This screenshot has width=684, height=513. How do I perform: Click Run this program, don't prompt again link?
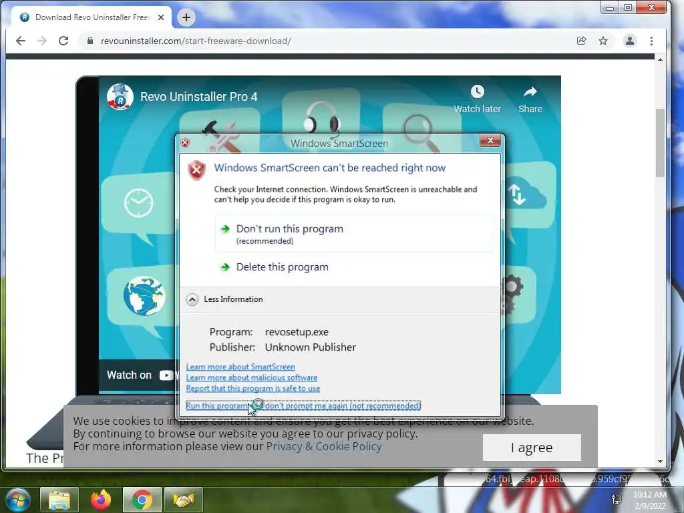pyautogui.click(x=303, y=405)
